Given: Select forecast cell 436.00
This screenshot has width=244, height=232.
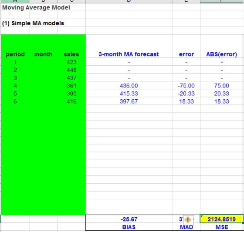Looking at the screenshot, I should [129, 86].
